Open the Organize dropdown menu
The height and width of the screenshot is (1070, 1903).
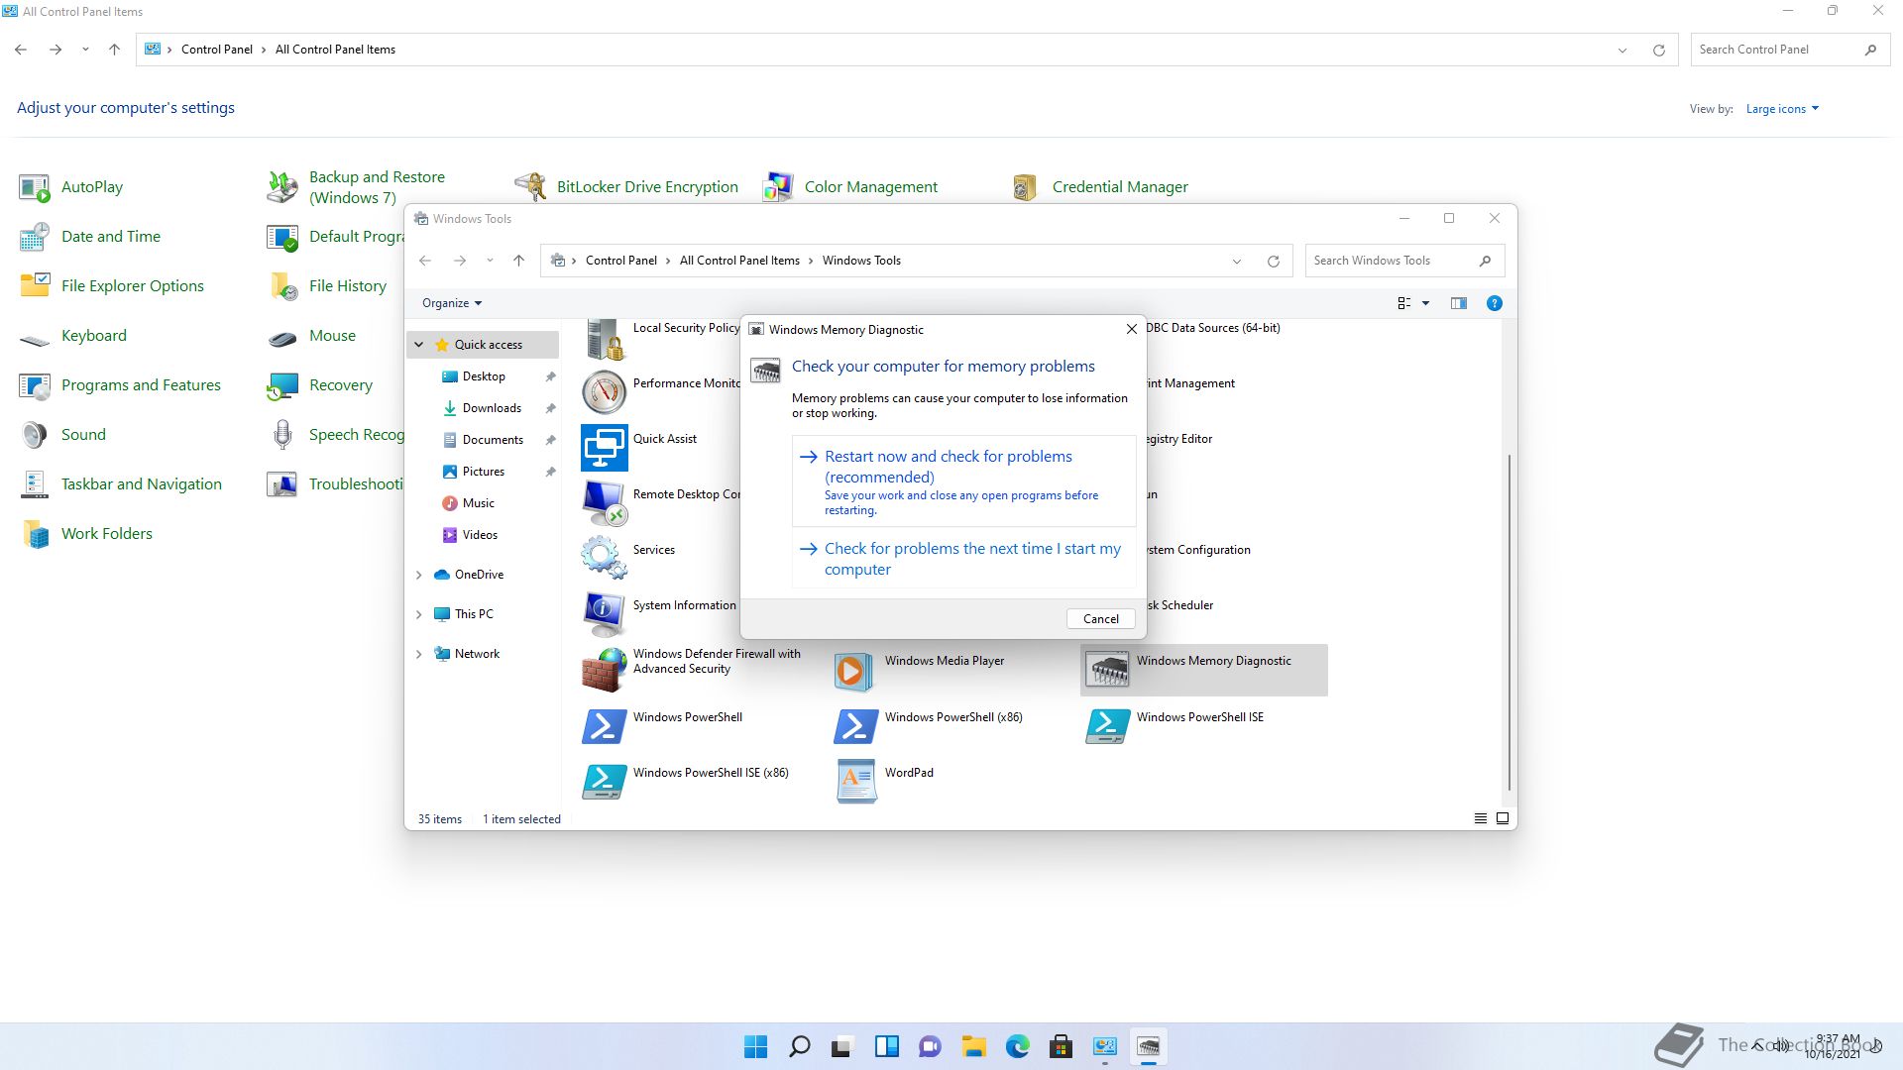(x=451, y=303)
